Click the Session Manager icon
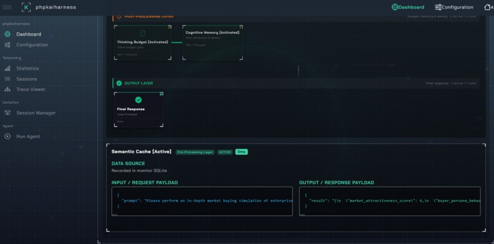The height and width of the screenshot is (244, 494). pyautogui.click(x=7, y=113)
